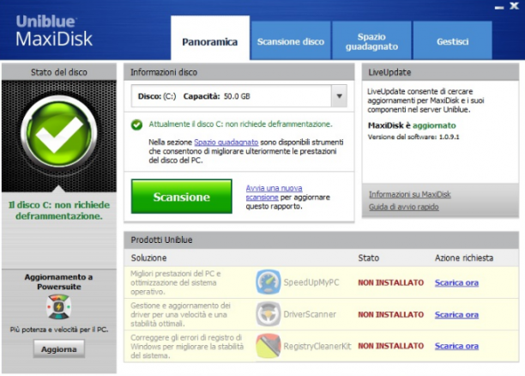Screen dimensions: 525x376
Task: Click the RegistryCleanerKit product name
Action: coord(317,346)
